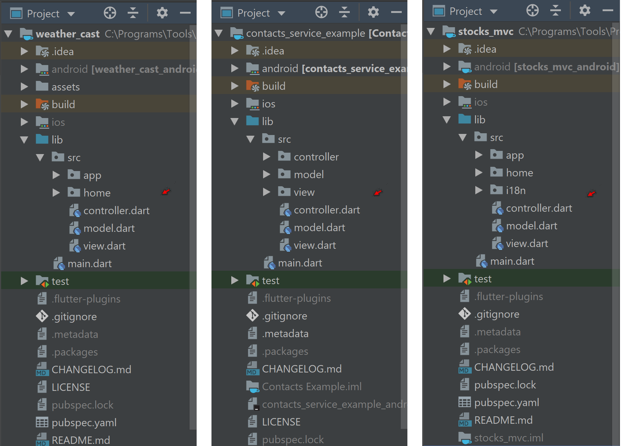
Task: Click the CHANGELOG.md markdown icon in stocks_mvc
Action: click(464, 367)
